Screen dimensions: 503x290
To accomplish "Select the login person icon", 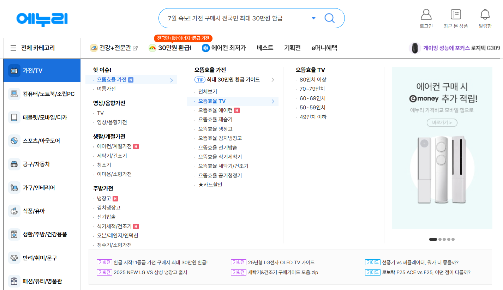I will tap(426, 15).
